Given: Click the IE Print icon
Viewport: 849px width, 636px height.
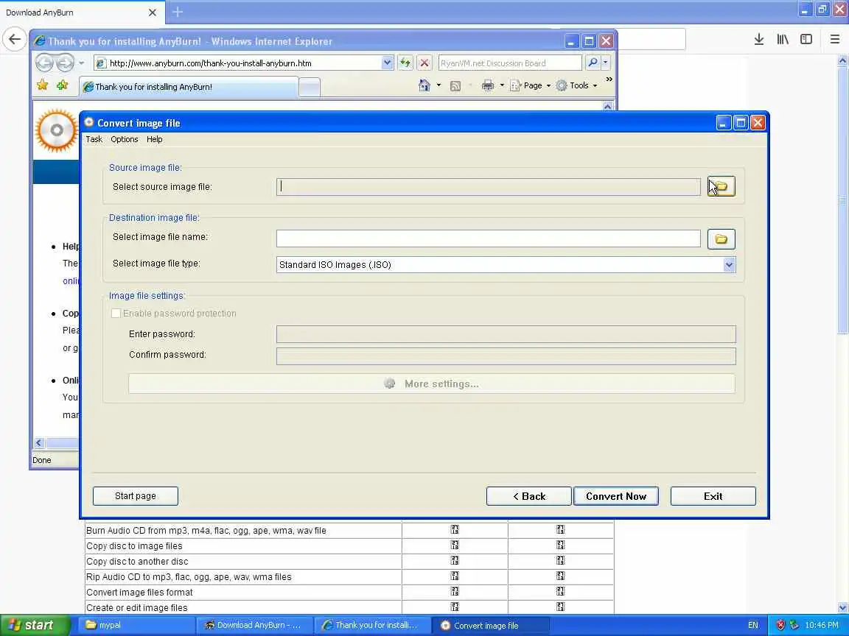Looking at the screenshot, I should click(488, 85).
